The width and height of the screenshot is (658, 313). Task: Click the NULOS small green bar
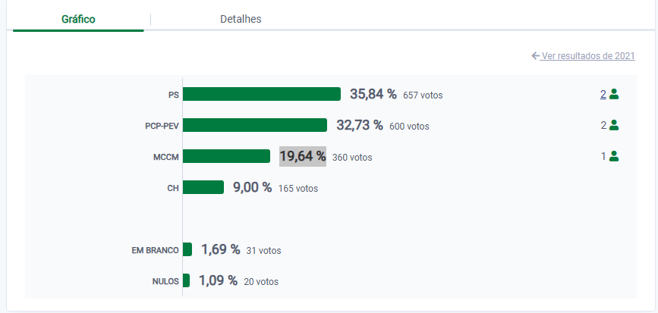[186, 280]
